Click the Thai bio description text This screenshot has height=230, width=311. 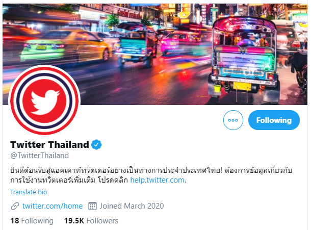(151, 175)
